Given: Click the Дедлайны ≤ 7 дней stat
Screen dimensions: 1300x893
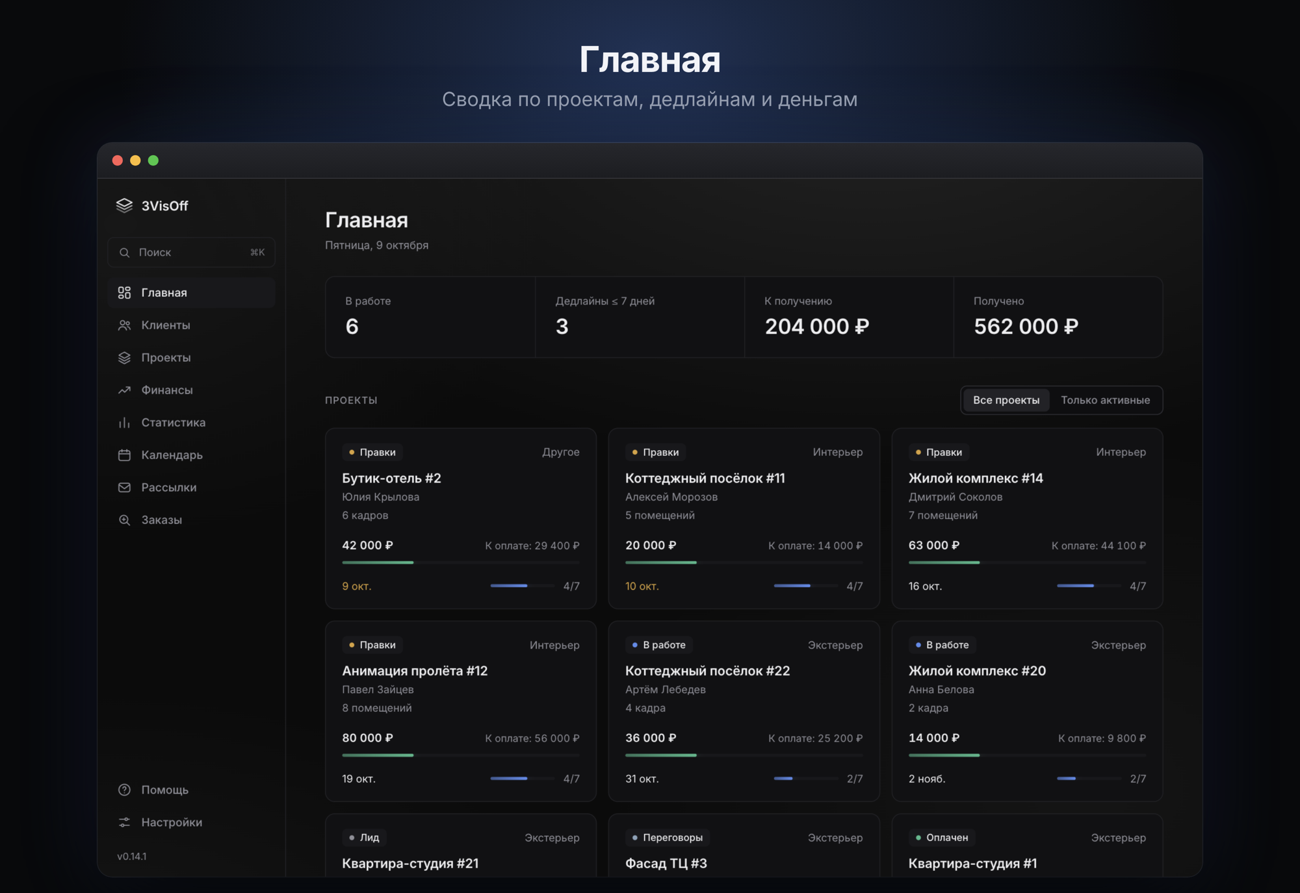Looking at the screenshot, I should coord(640,317).
